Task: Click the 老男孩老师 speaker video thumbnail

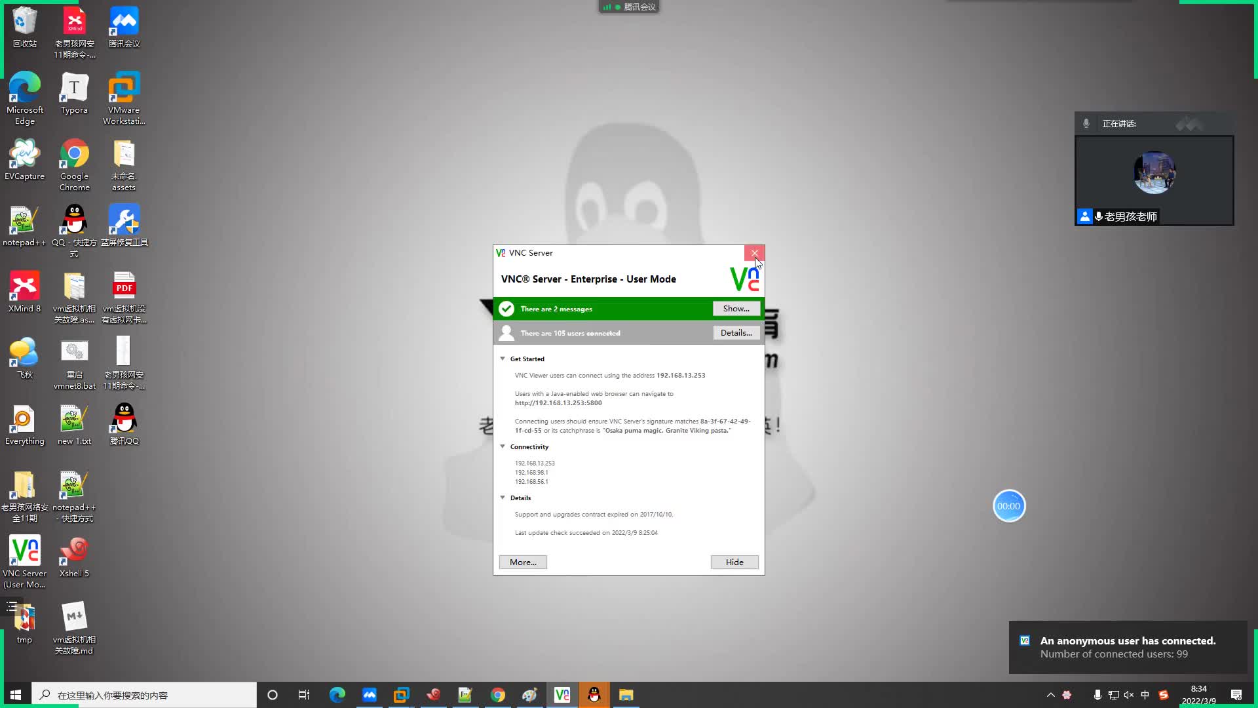Action: pos(1154,180)
